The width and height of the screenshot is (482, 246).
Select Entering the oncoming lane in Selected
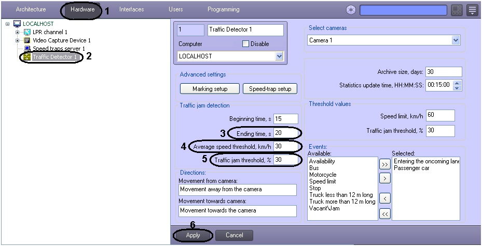[426, 161]
